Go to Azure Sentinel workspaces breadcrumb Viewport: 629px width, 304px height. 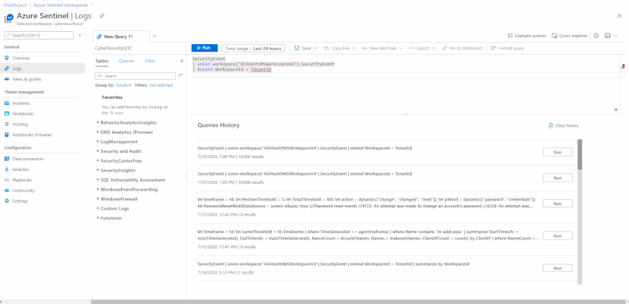60,5
